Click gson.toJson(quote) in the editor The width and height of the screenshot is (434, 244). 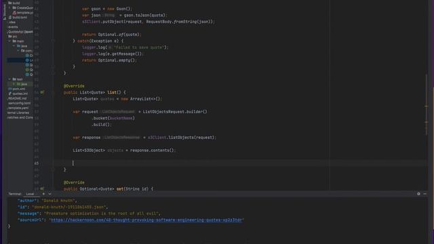pyautogui.click(x=144, y=15)
